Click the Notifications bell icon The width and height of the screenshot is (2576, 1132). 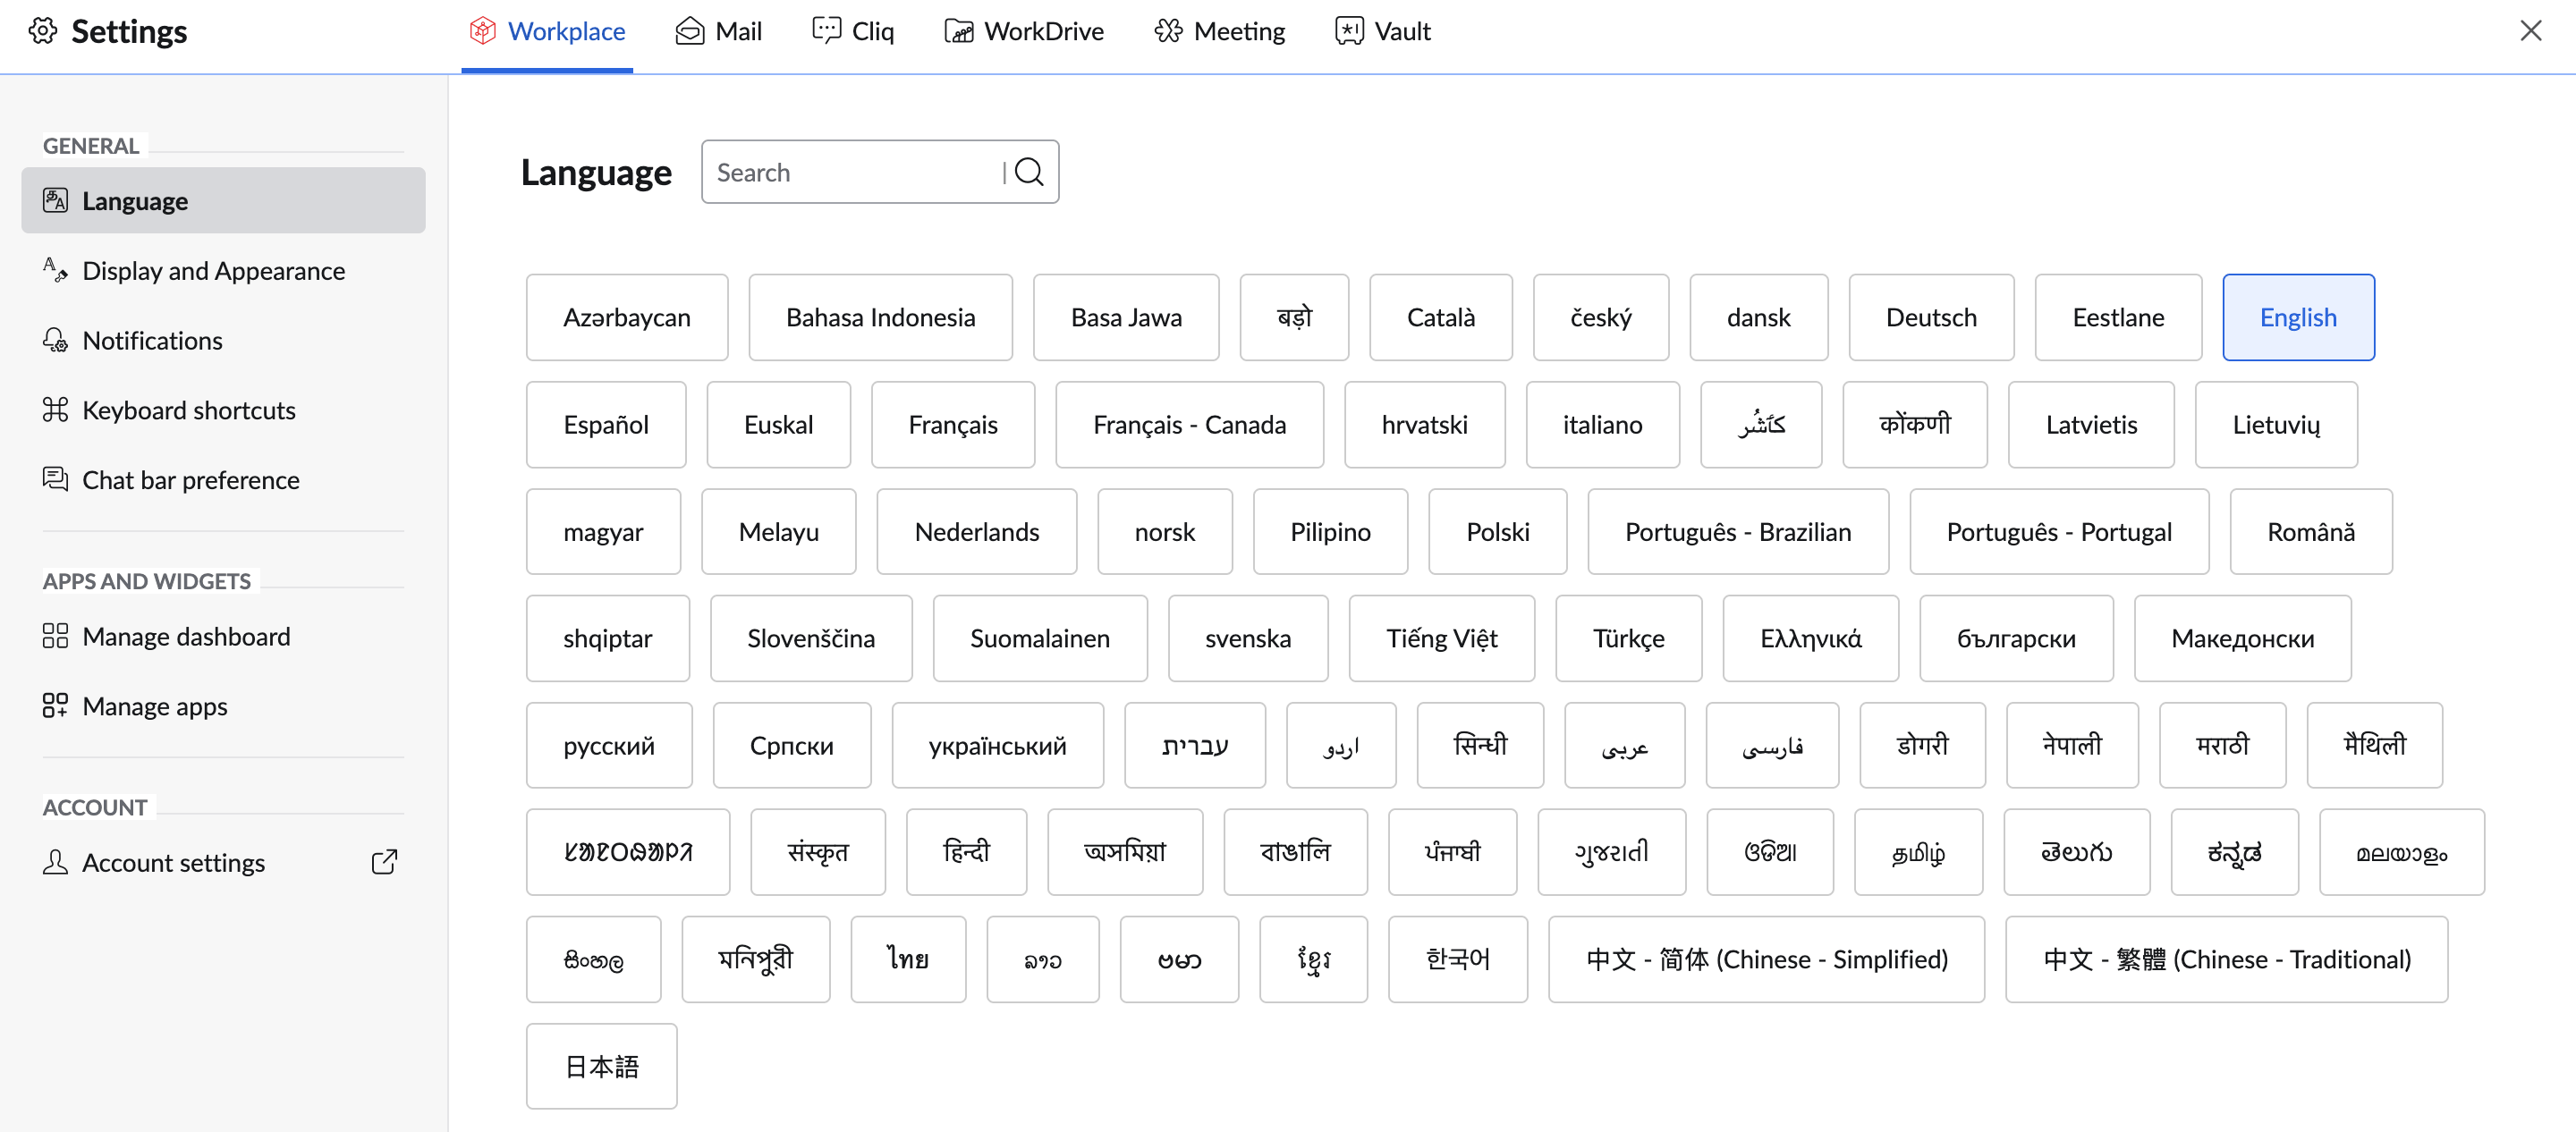click(55, 340)
